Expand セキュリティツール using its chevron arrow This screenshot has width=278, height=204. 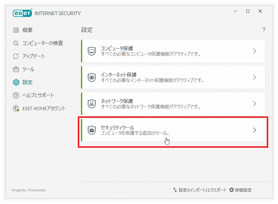(x=254, y=130)
